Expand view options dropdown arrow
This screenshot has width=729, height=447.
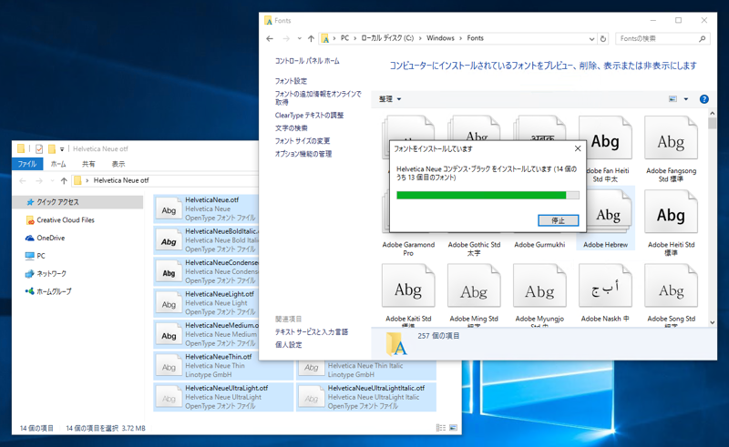pos(686,99)
